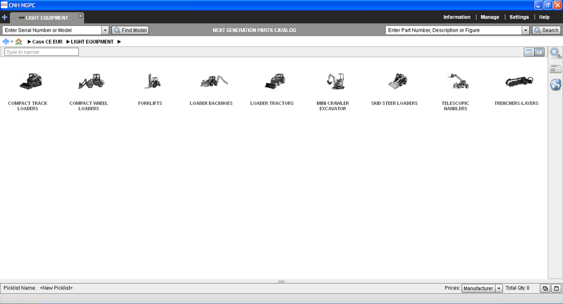The image size is (563, 304).
Task: Go to the home icon
Action: pos(18,42)
